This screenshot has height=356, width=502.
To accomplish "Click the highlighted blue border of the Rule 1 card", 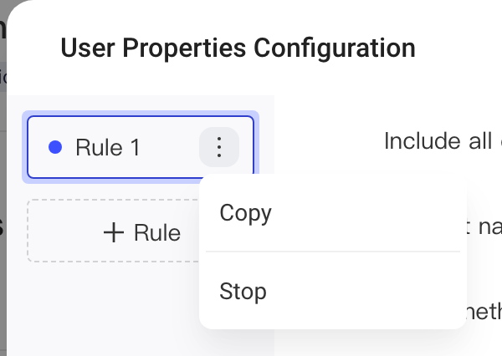I will tap(141, 117).
